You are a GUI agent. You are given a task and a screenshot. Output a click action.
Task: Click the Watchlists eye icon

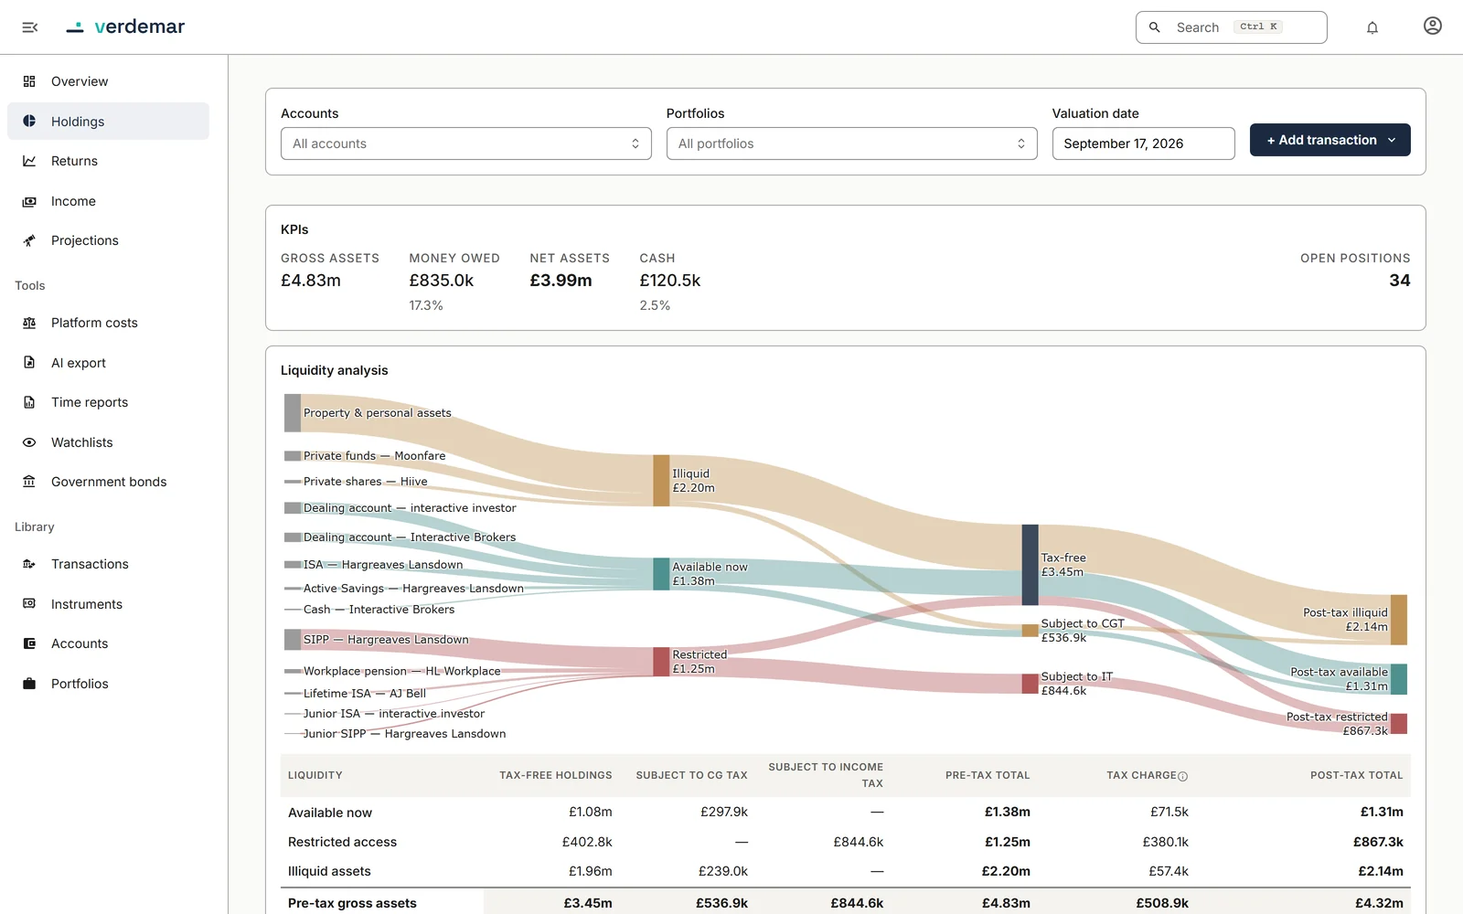pos(29,442)
